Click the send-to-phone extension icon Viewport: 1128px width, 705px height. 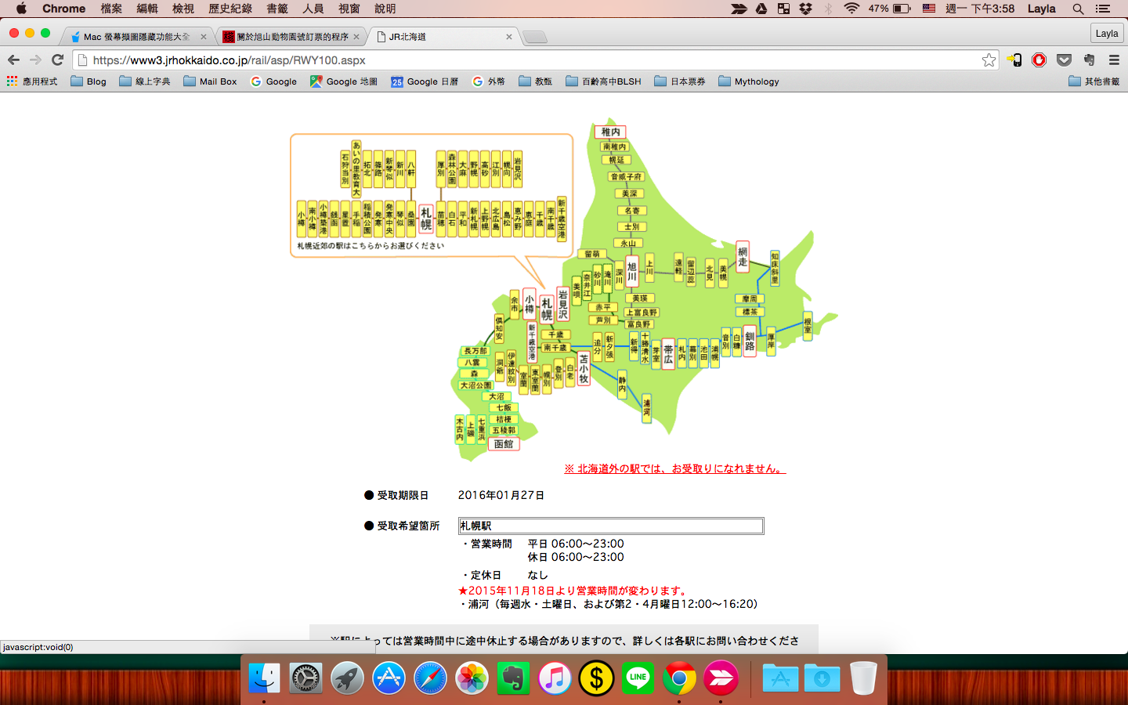coord(1014,60)
